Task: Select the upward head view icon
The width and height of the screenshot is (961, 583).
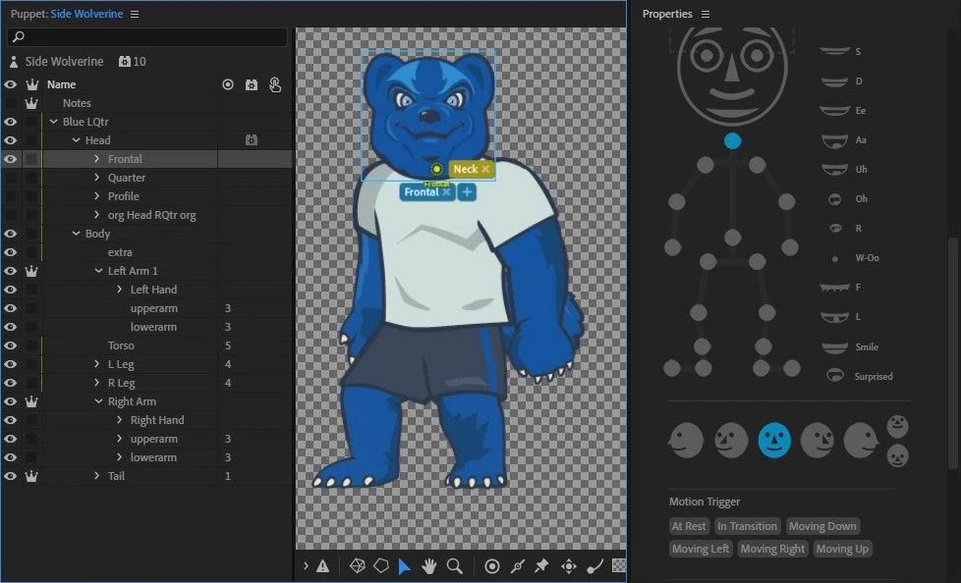Action: point(897,426)
